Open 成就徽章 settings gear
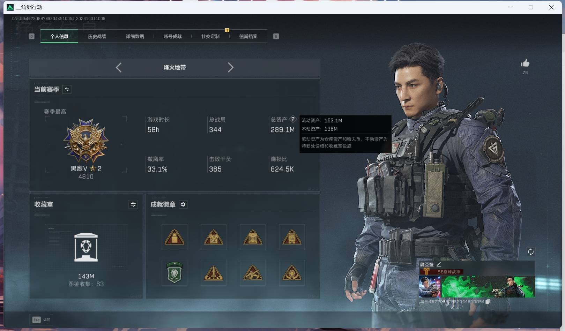 click(183, 204)
